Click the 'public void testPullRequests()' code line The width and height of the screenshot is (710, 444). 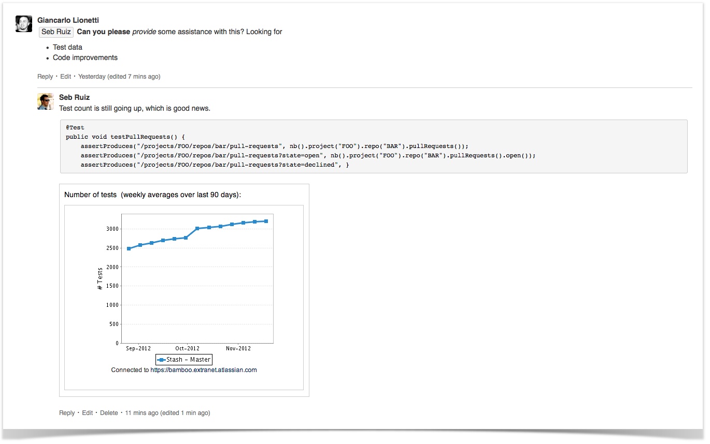click(x=125, y=137)
